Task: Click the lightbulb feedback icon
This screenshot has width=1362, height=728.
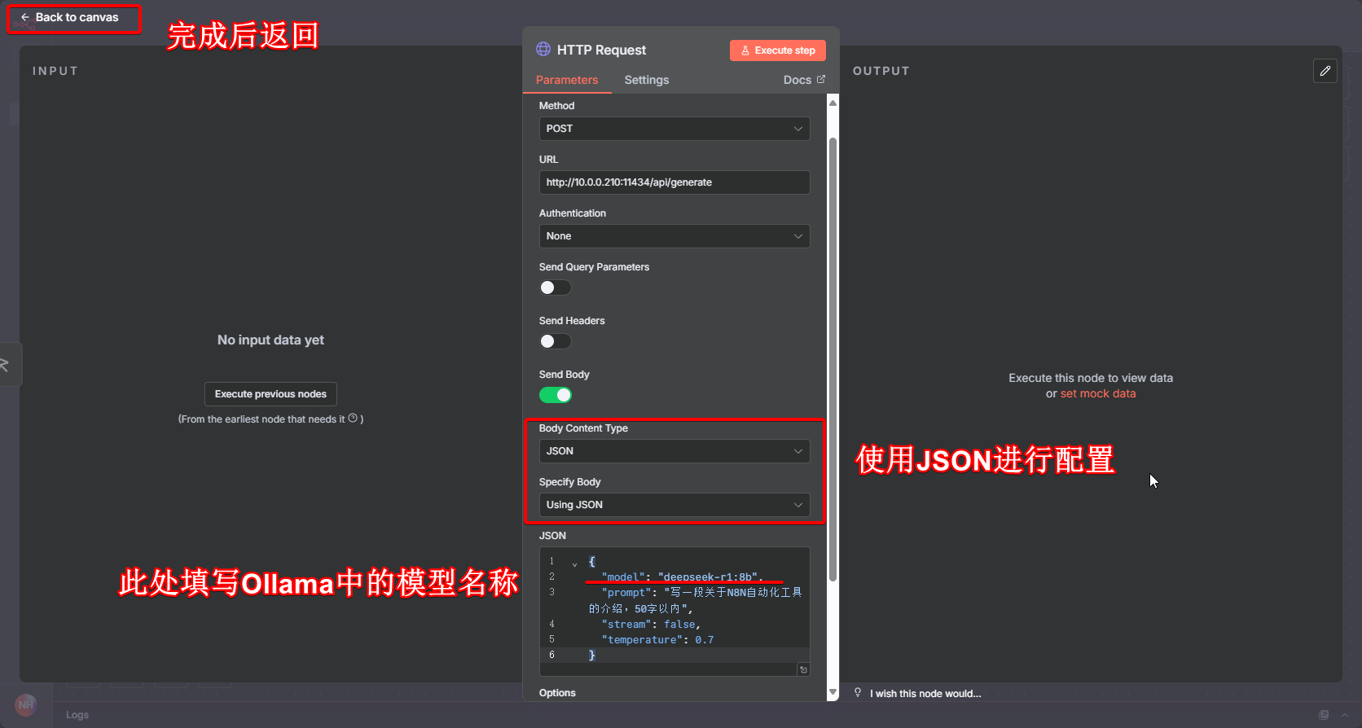Action: point(858,693)
